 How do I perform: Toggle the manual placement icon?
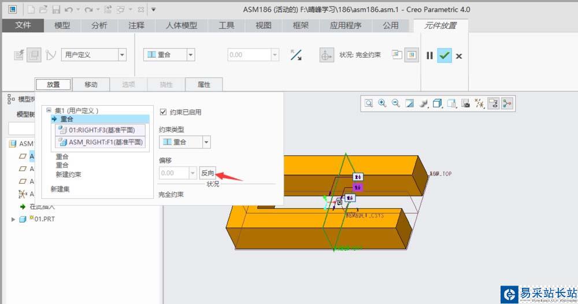(x=34, y=55)
